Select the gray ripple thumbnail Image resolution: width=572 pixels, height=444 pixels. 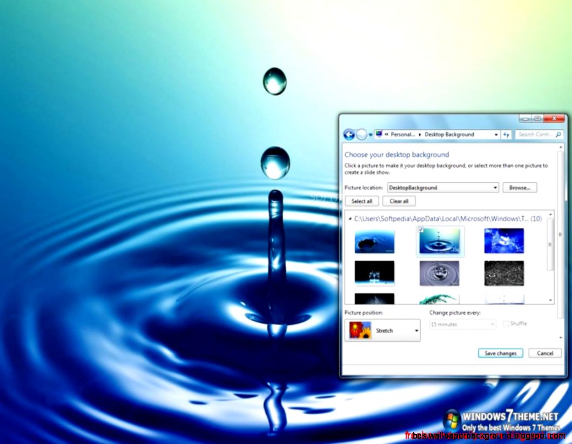tap(439, 273)
